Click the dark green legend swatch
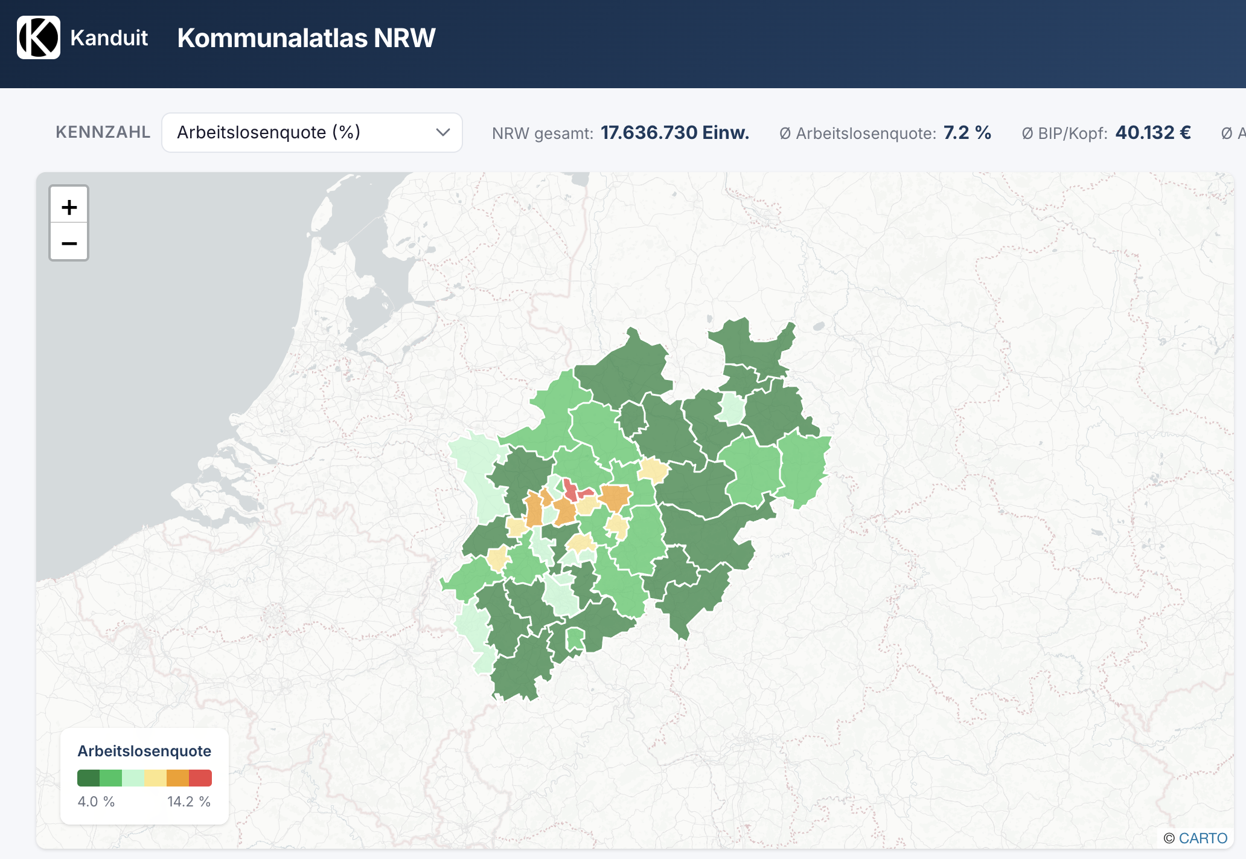The width and height of the screenshot is (1246, 859). [88, 778]
